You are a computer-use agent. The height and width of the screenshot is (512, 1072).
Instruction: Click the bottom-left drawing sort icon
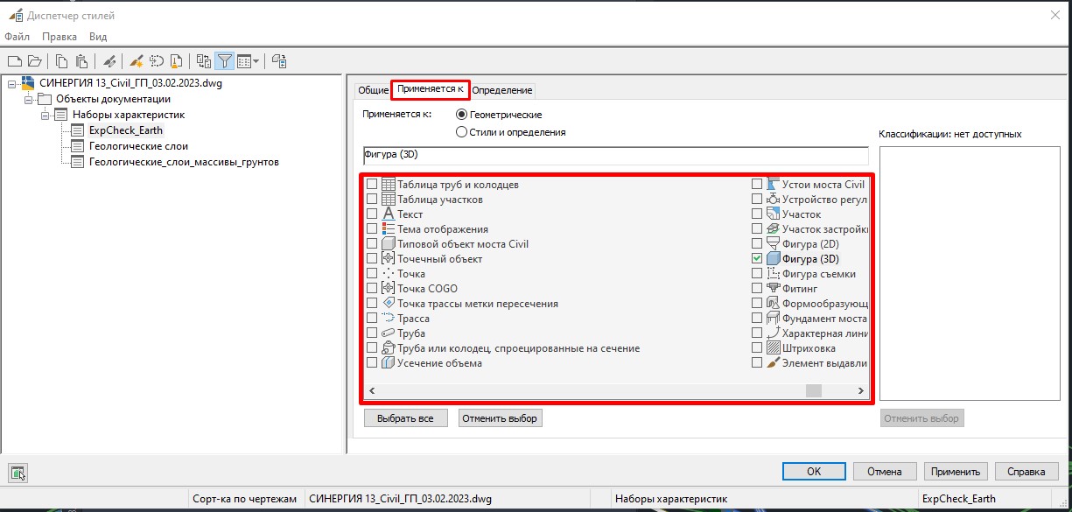click(18, 473)
